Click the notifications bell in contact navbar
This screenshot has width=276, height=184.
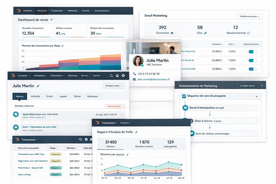coord(111,76)
